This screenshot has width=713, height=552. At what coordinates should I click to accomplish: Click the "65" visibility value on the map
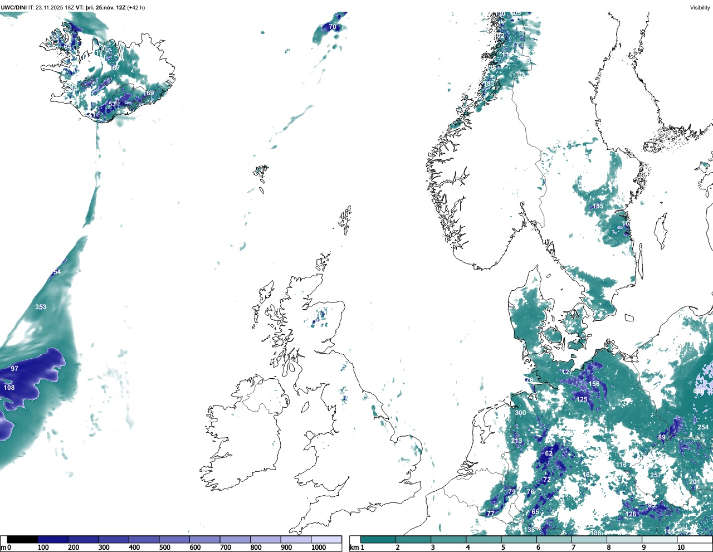coord(535,512)
